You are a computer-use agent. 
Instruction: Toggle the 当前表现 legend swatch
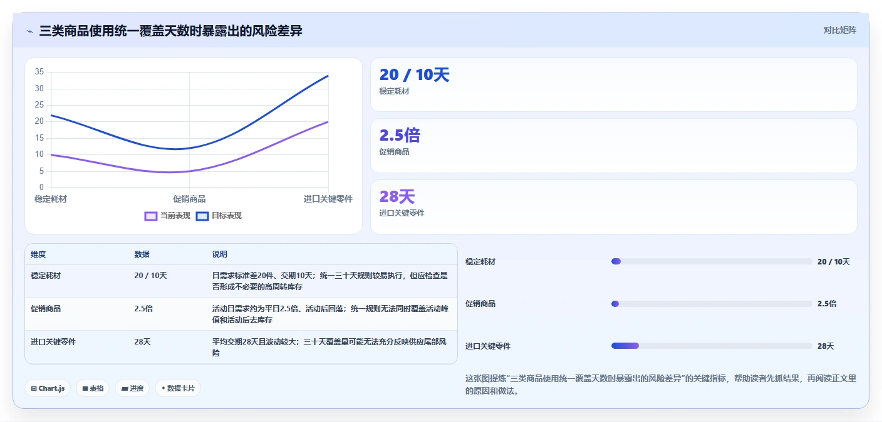click(x=151, y=216)
